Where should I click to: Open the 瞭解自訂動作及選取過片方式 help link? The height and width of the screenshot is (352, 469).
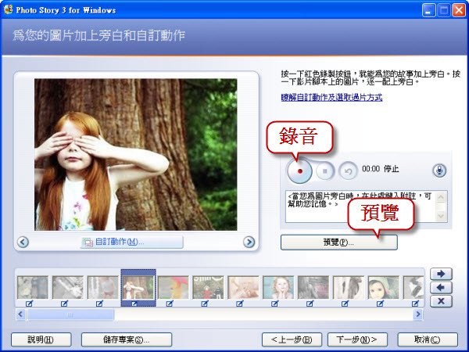pyautogui.click(x=331, y=97)
